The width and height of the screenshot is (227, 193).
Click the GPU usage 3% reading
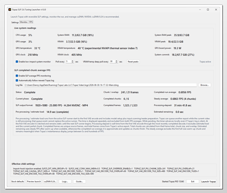coord(30,42)
